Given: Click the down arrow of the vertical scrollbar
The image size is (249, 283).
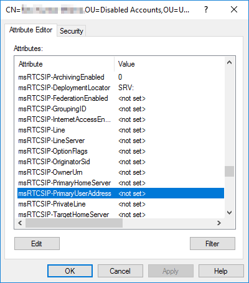Looking at the screenshot, I should (229, 213).
